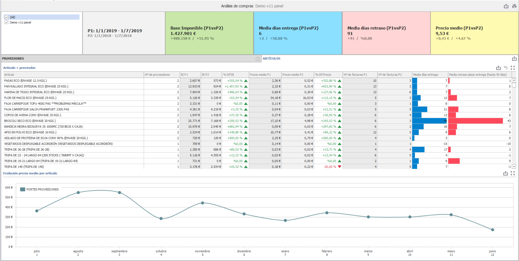Click the septiembre data point on chart
The width and height of the screenshot is (519, 261).
point(120,192)
